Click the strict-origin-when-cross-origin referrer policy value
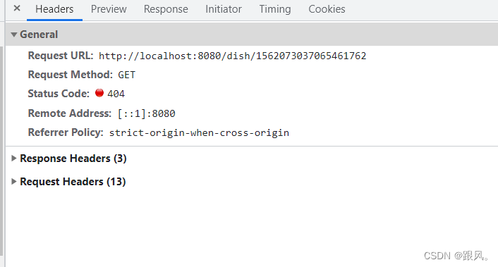This screenshot has width=498, height=267. tap(199, 133)
